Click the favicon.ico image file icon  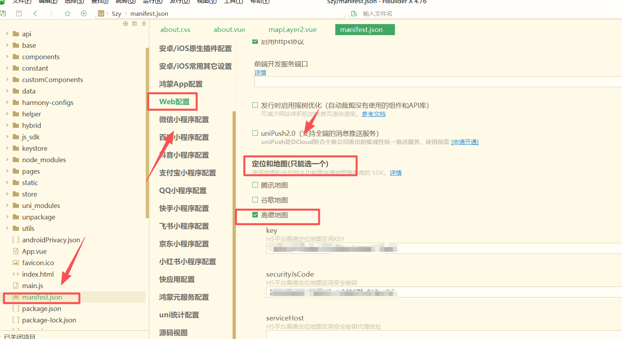(16, 262)
